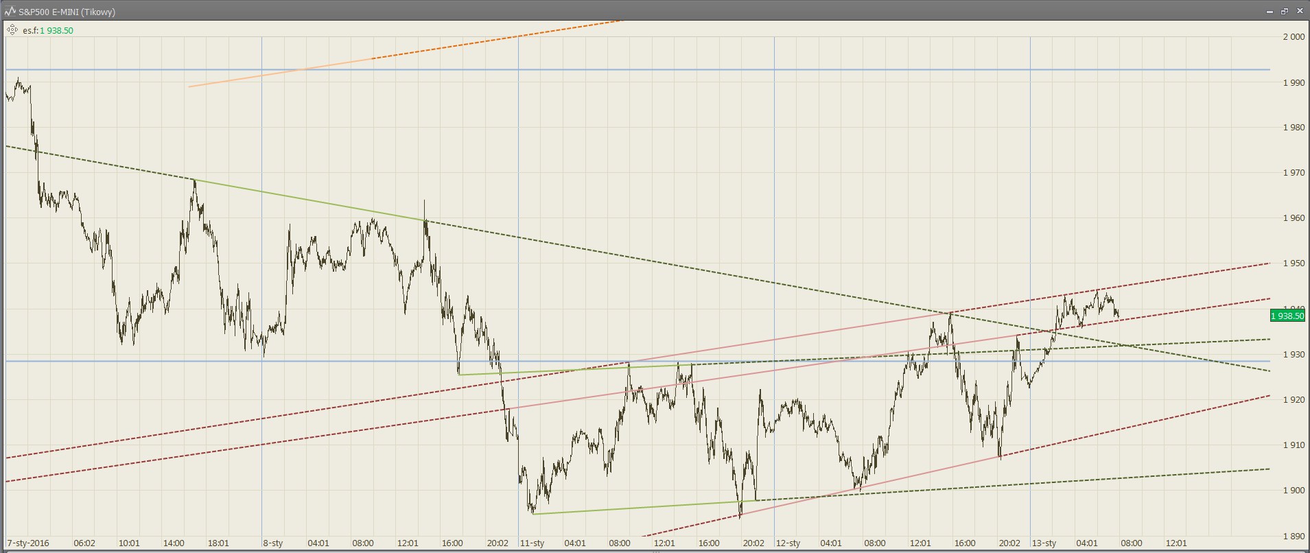This screenshot has height=553, width=1310.
Task: Click the 1 980 price axis label
Action: [1294, 128]
